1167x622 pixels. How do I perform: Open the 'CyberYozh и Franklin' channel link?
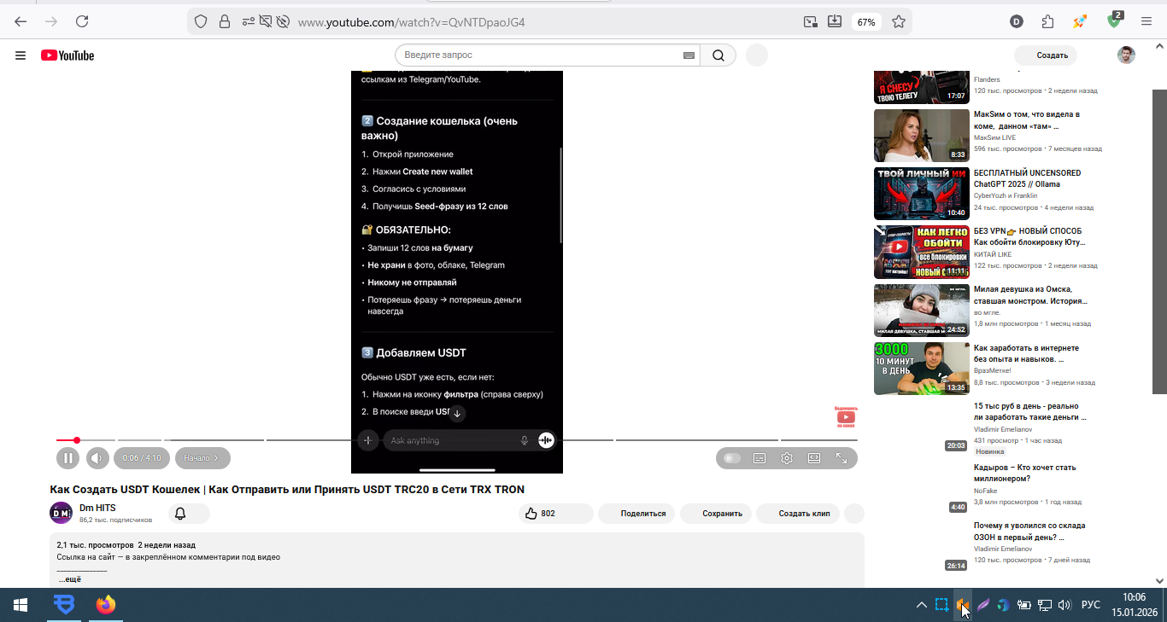[x=1006, y=195]
